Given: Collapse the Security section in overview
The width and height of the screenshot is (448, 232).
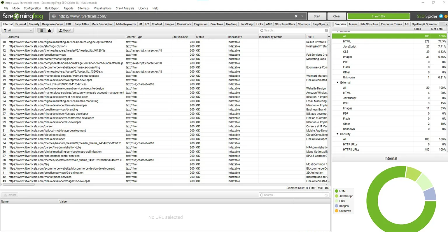Looking at the screenshot, I should [337, 134].
